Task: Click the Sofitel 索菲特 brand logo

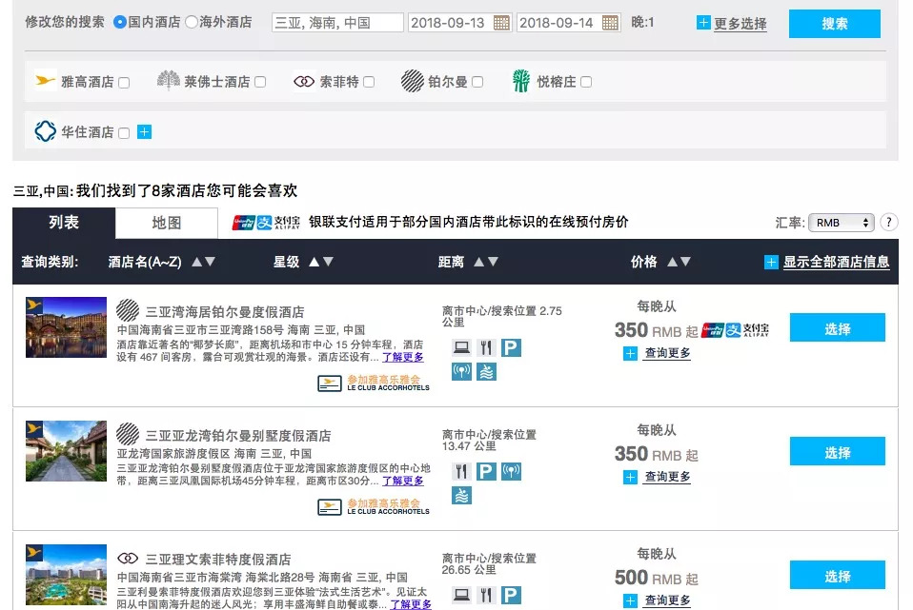Action: (304, 82)
